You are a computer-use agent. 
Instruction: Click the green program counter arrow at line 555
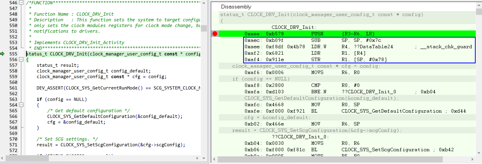[x=3, y=54]
